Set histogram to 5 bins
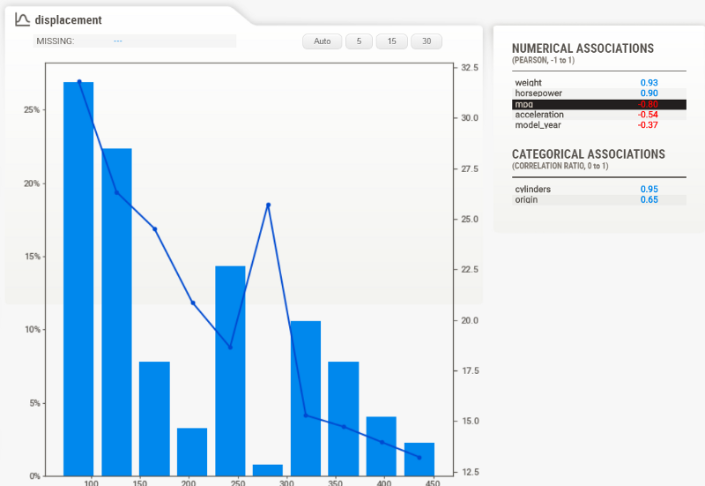 click(359, 41)
